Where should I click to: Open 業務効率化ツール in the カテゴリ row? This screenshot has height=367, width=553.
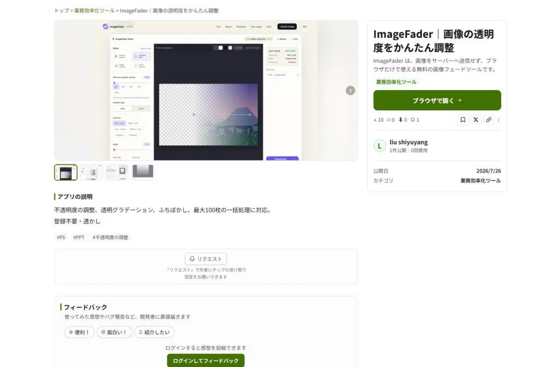(481, 180)
